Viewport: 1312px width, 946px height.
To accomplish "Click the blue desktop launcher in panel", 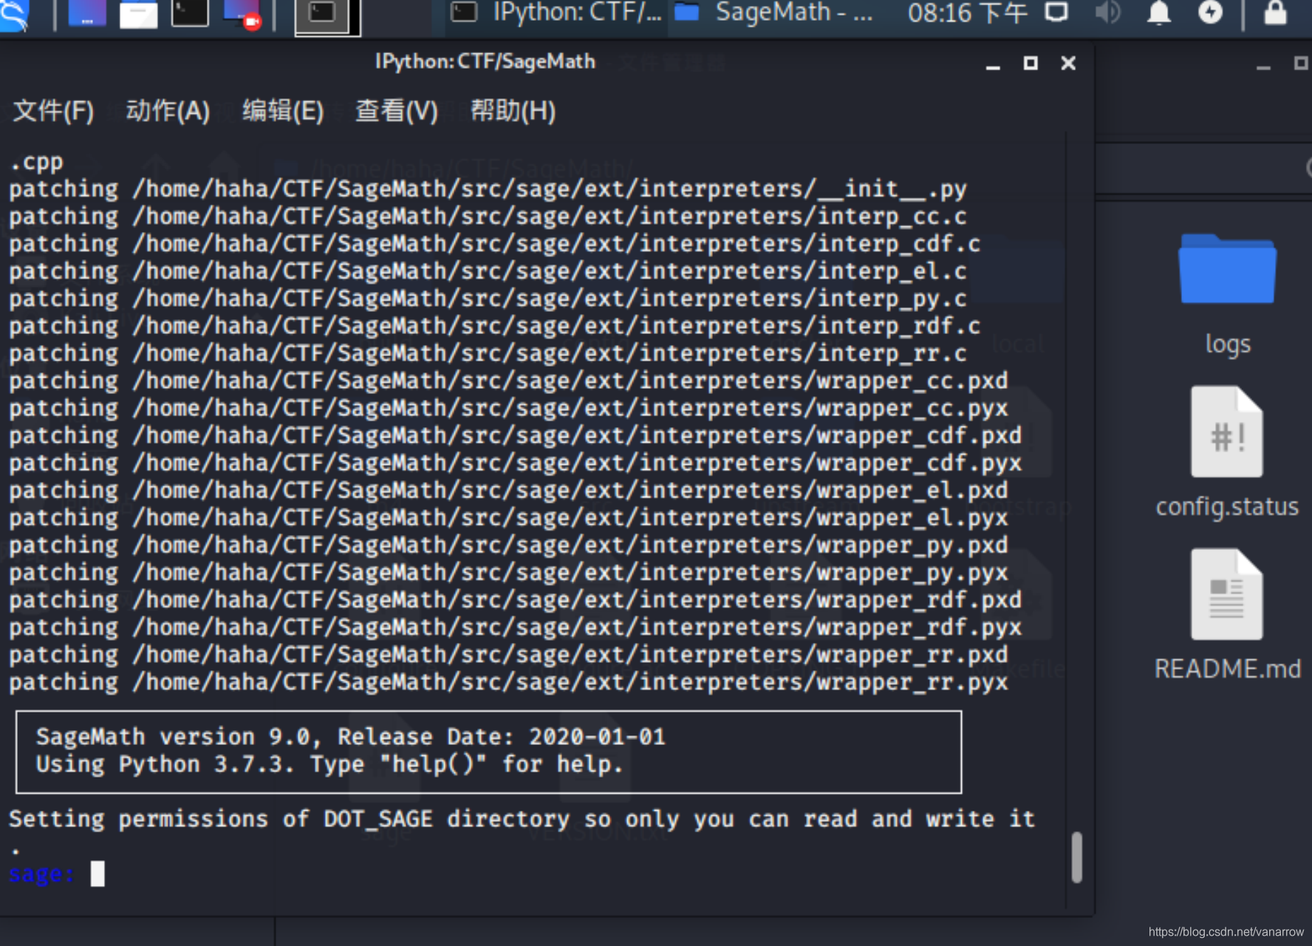I will [x=86, y=13].
